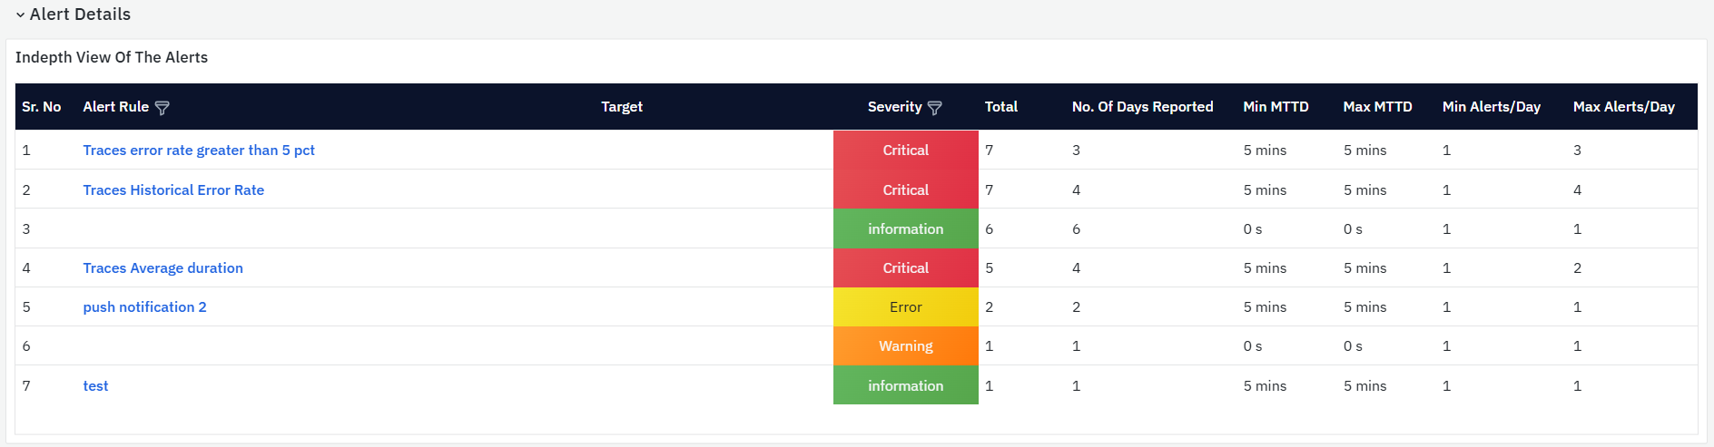Click the Sr. No column header
This screenshot has width=1714, height=447.
coord(42,107)
